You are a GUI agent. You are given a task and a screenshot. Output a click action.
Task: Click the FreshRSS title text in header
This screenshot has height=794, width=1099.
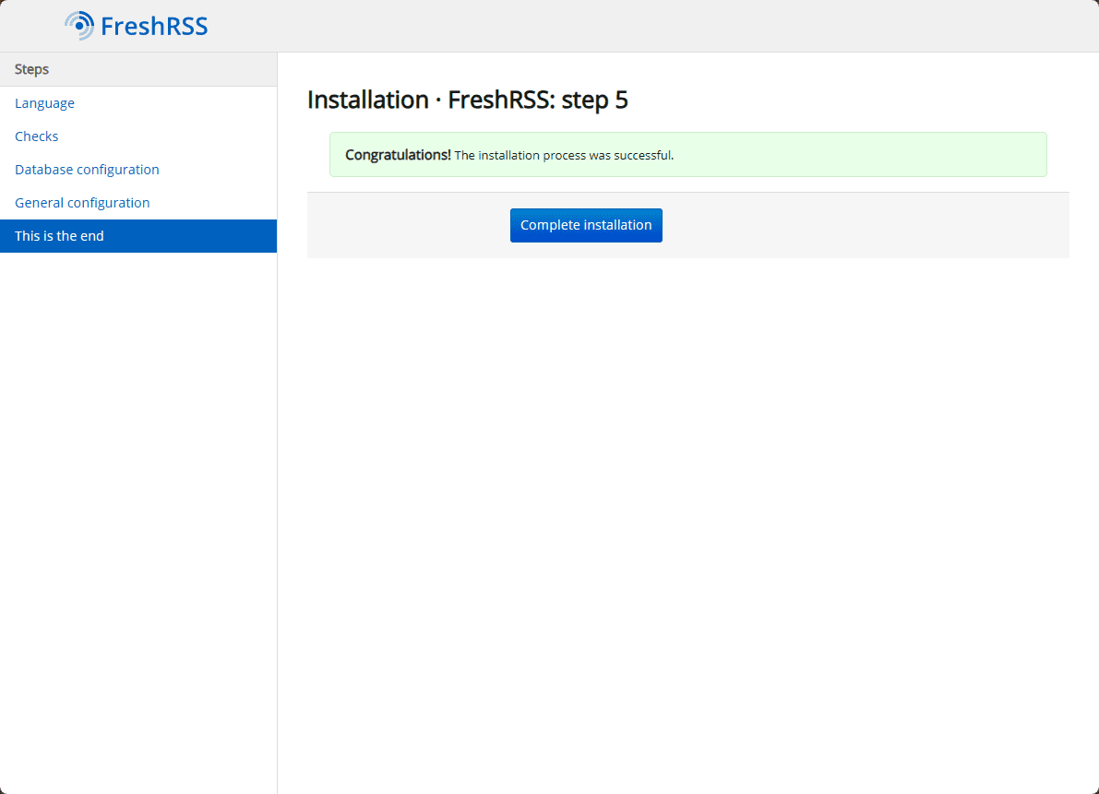point(154,26)
